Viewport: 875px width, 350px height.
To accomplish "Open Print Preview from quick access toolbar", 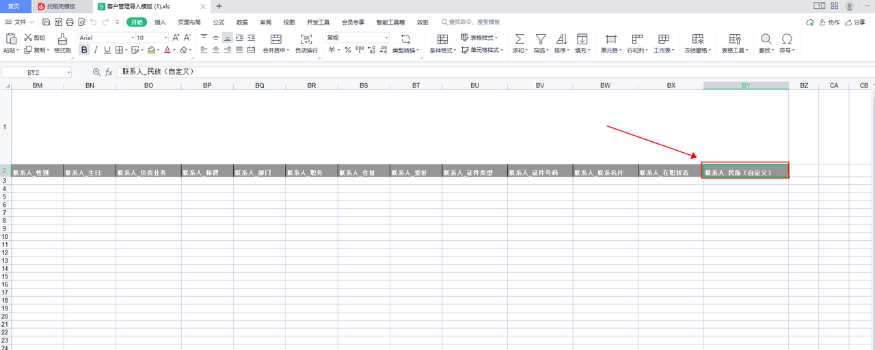I will (81, 22).
